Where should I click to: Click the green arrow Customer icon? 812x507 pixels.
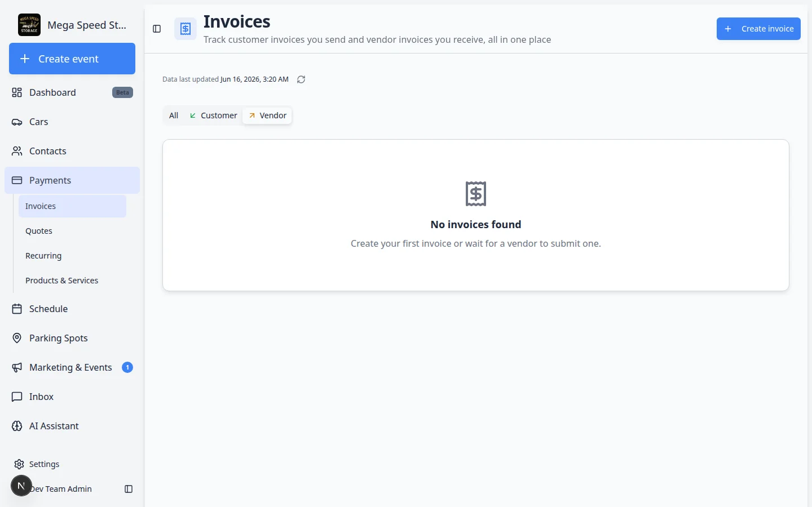193,115
